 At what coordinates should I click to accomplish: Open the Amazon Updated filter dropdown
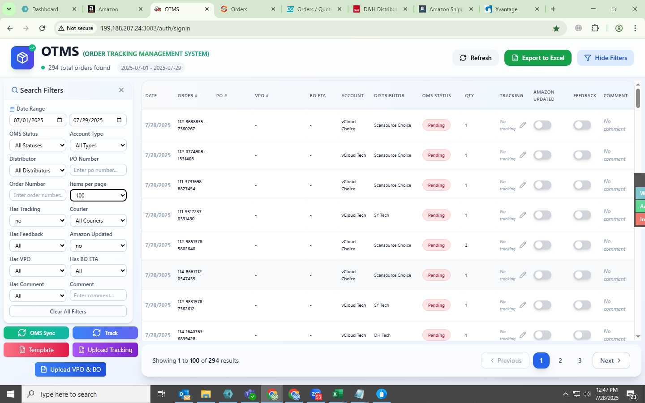pyautogui.click(x=98, y=245)
